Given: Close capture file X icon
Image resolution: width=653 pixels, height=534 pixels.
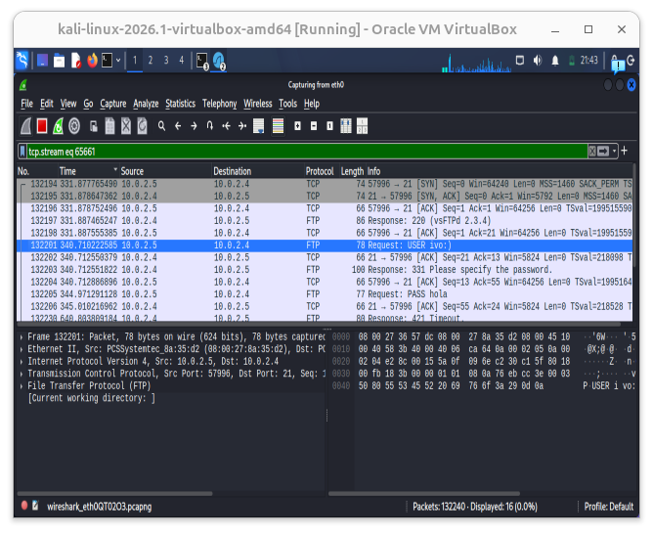Looking at the screenshot, I should 126,126.
